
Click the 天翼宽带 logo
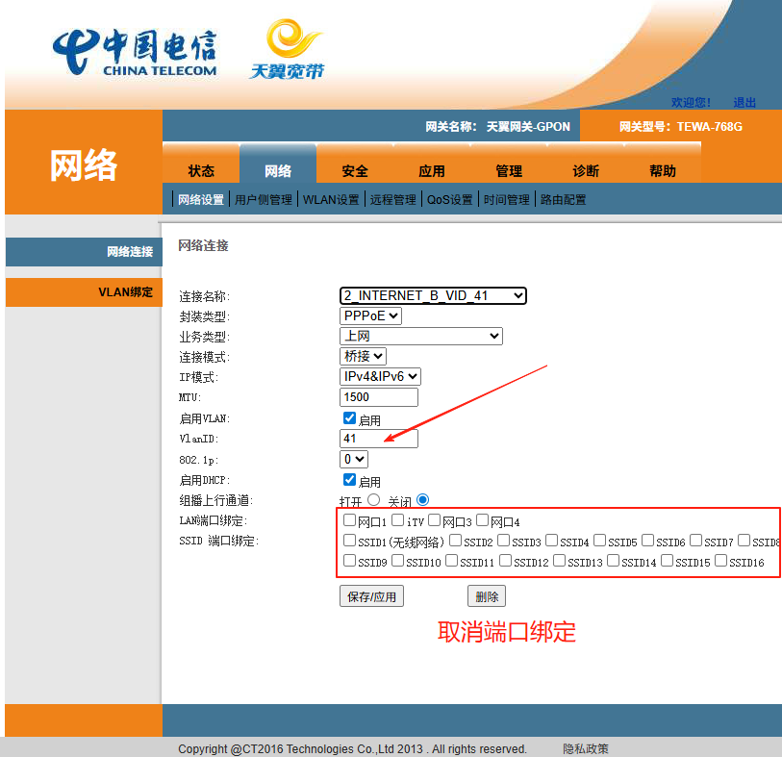[x=287, y=50]
